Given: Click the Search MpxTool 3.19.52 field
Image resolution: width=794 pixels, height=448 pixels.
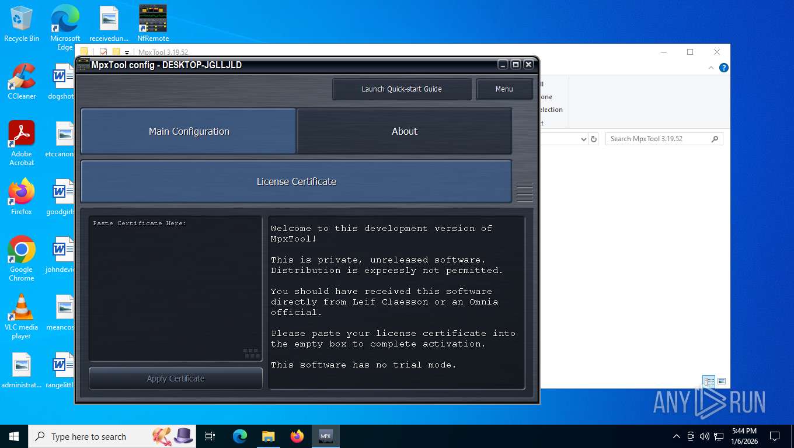Looking at the screenshot, I should 664,139.
